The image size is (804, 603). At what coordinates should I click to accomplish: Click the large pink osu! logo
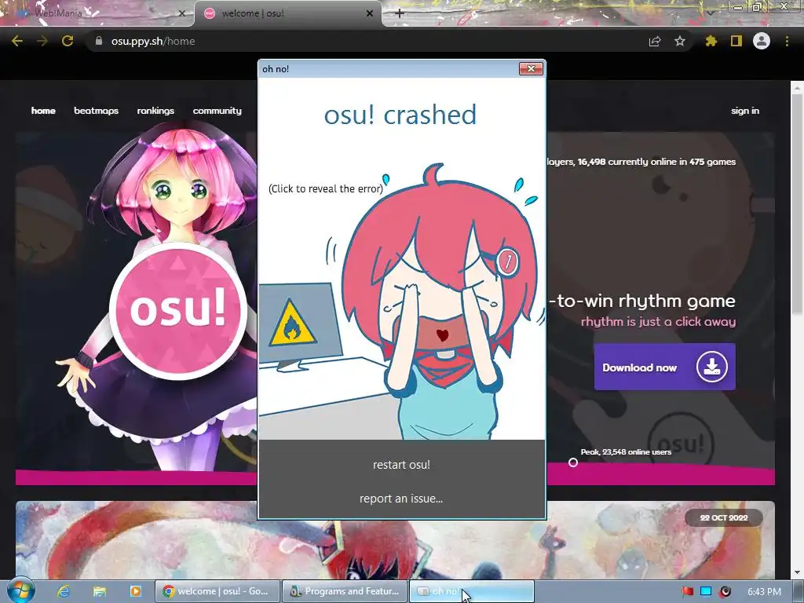pyautogui.click(x=178, y=310)
